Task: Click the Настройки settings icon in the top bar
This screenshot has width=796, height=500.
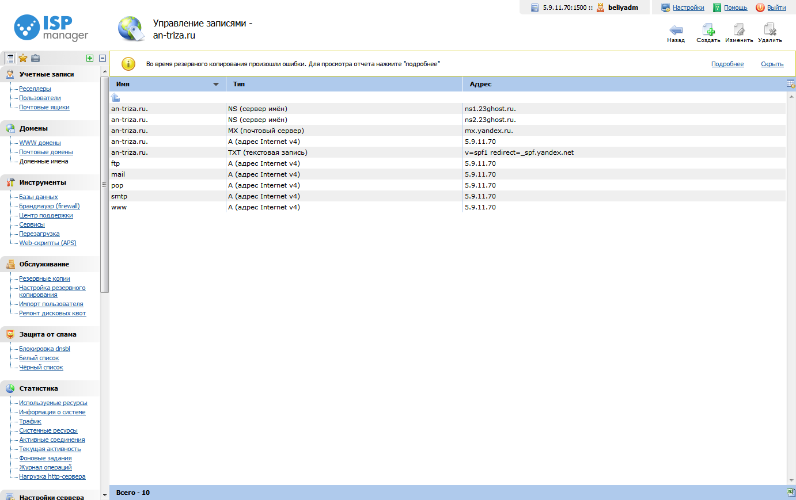Action: coord(666,7)
